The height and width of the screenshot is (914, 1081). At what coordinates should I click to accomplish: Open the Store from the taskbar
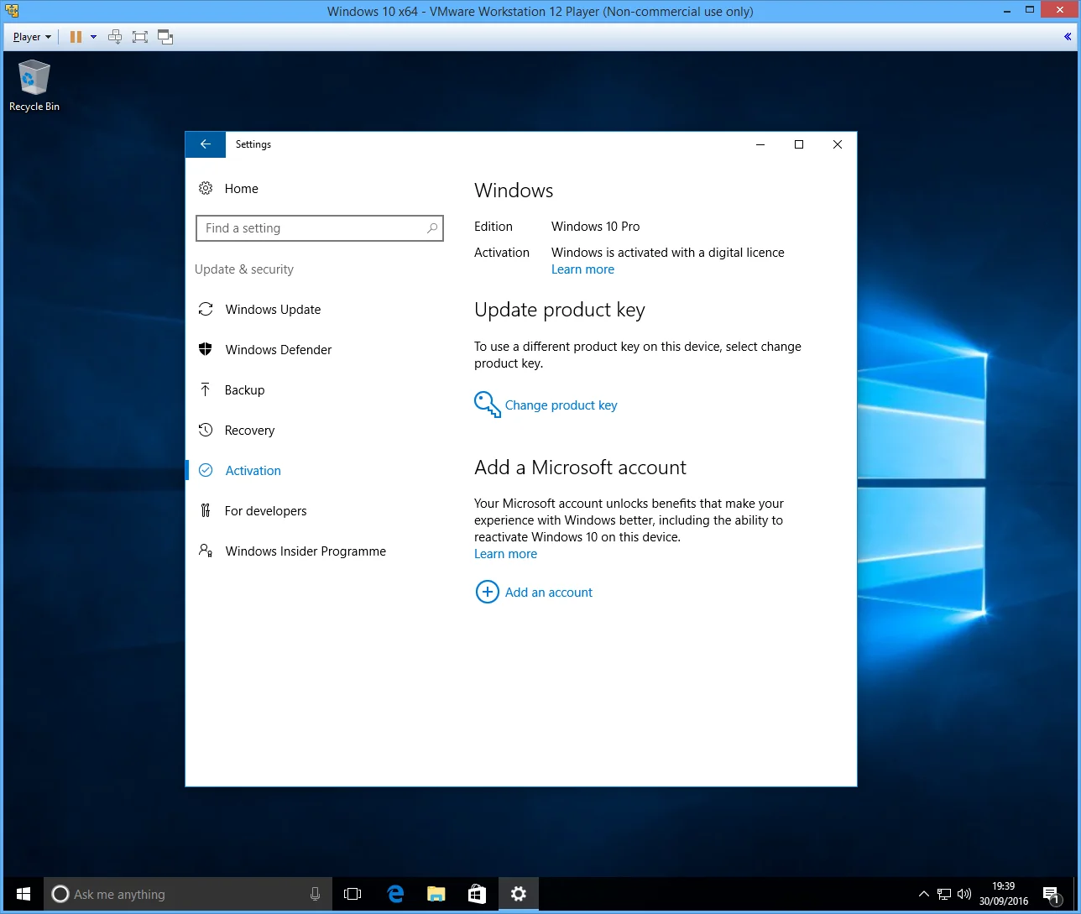click(x=477, y=895)
